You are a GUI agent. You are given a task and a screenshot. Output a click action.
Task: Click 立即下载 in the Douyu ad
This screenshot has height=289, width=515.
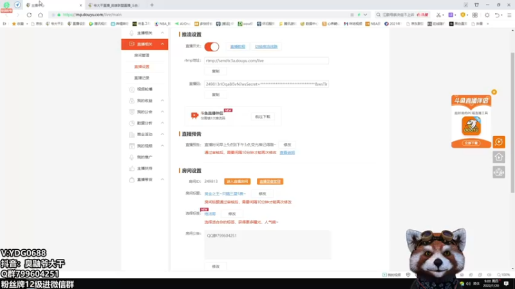coord(471,143)
